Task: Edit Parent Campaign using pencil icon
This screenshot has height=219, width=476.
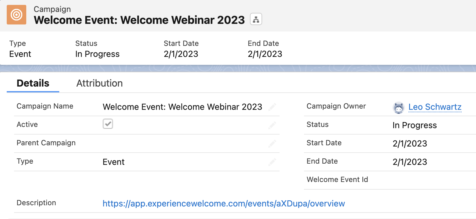Action: pos(272,143)
